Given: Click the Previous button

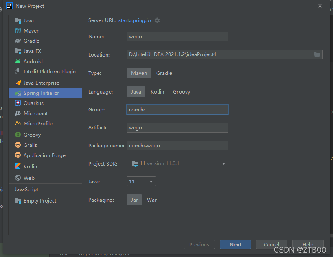Looking at the screenshot, I should click(x=199, y=244).
